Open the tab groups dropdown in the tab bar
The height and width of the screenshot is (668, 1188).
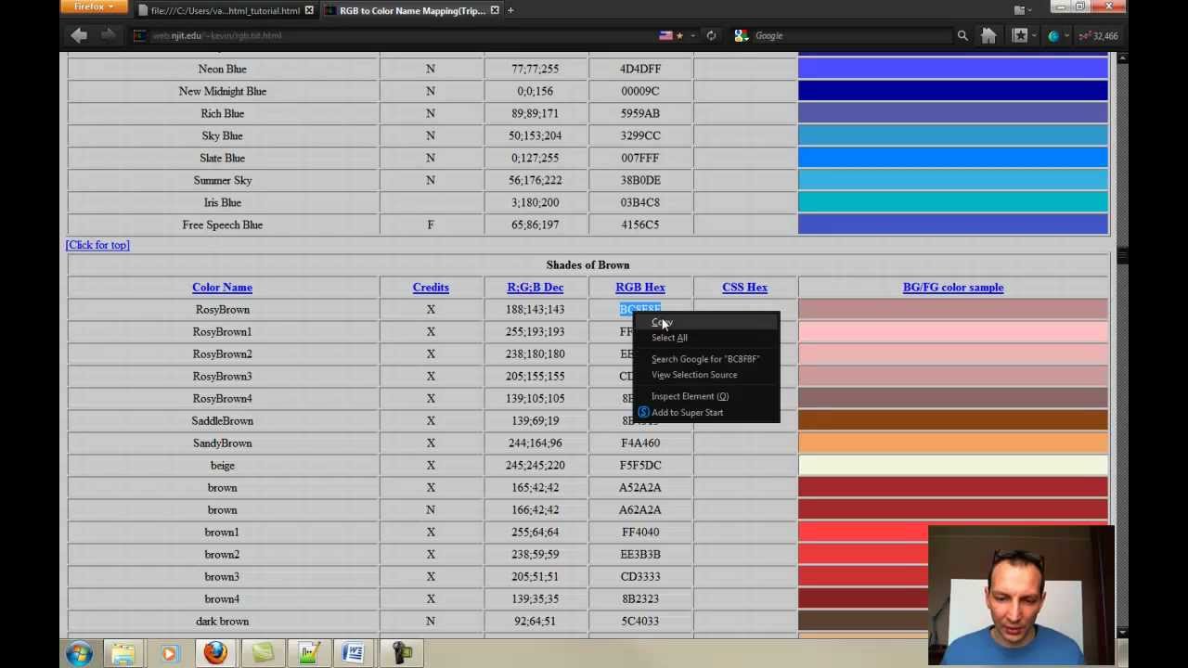[x=1020, y=10]
